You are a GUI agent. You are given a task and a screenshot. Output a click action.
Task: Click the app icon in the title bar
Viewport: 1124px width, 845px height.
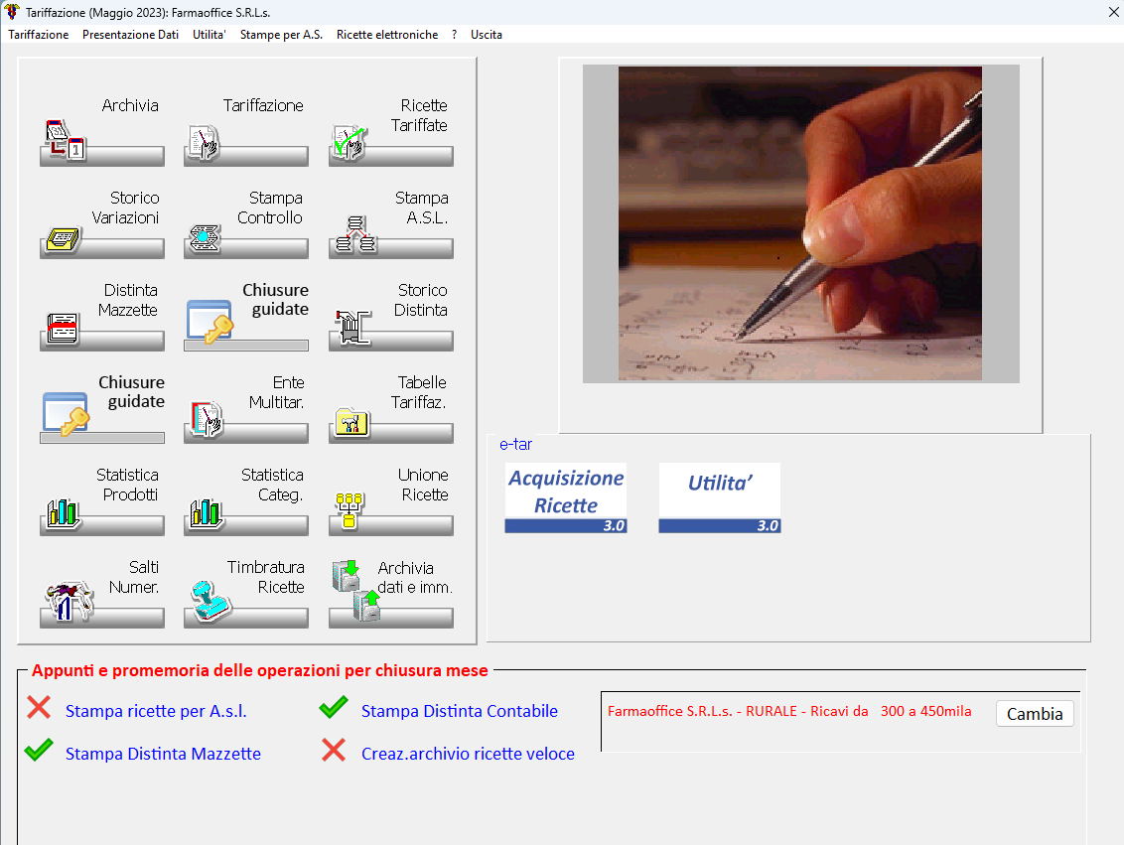coord(12,12)
